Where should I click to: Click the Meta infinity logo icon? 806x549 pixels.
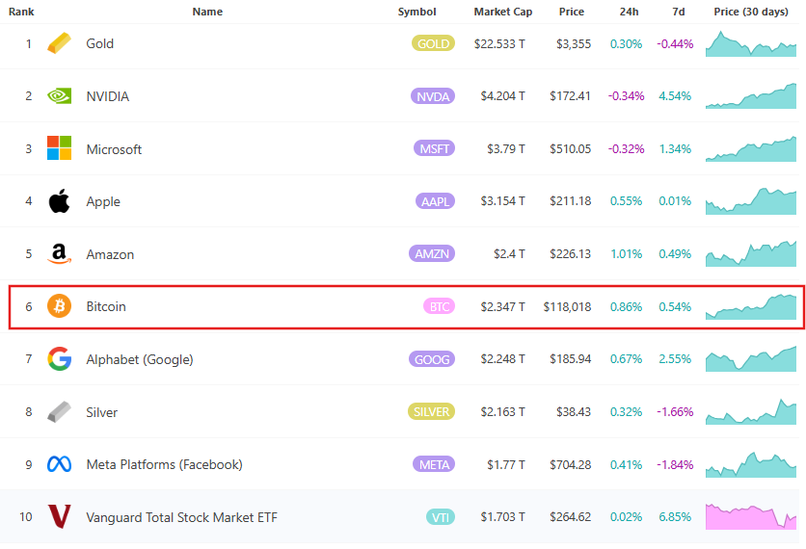tap(59, 464)
